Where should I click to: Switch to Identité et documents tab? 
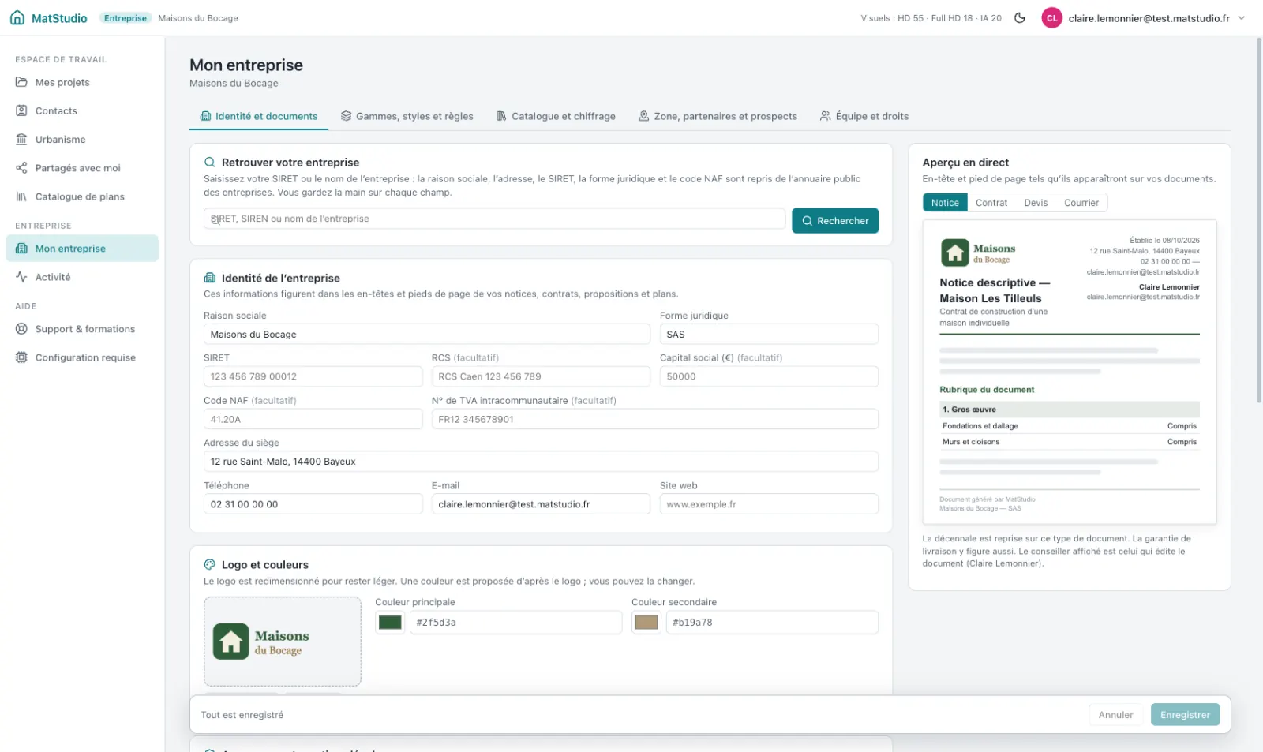pyautogui.click(x=259, y=116)
